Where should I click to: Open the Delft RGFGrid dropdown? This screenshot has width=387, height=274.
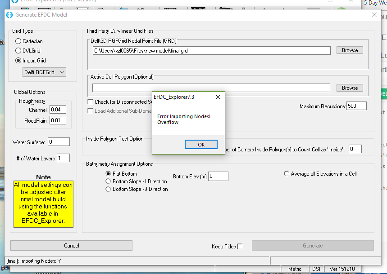point(45,72)
